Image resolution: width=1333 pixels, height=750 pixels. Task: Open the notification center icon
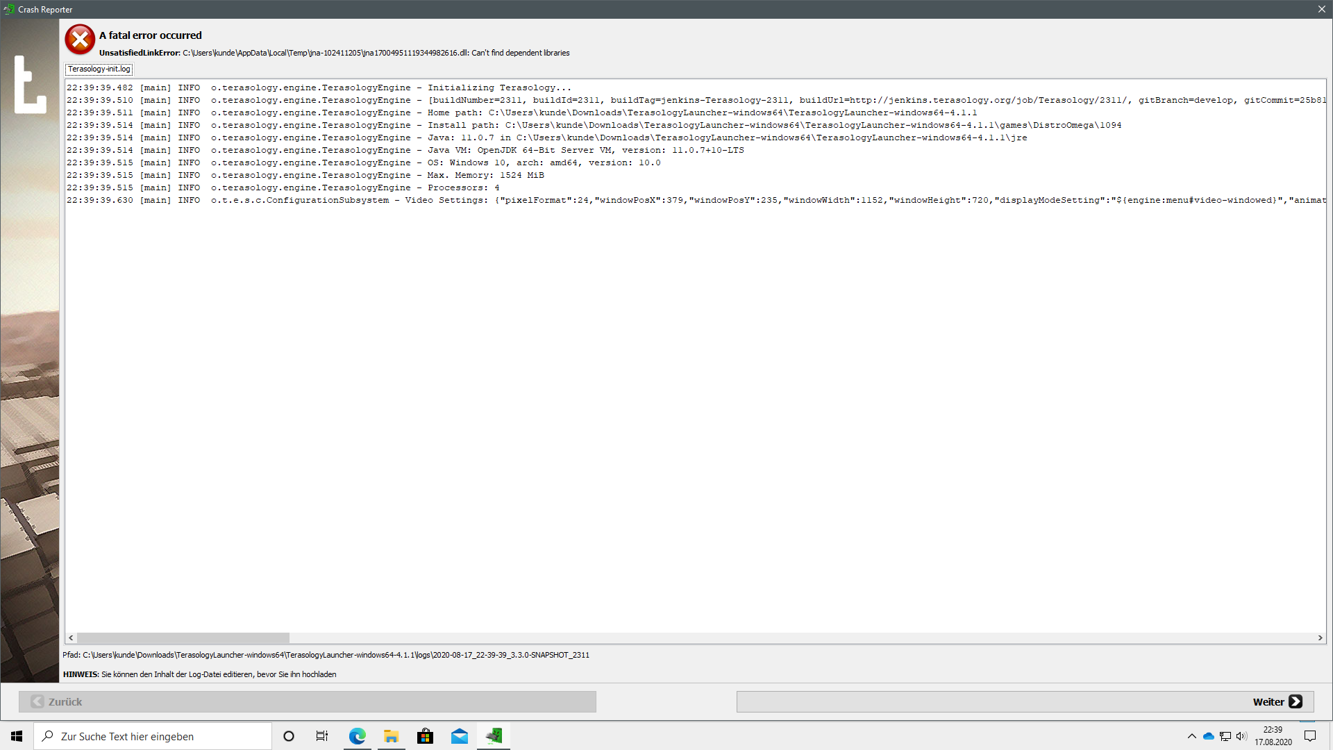click(1310, 736)
